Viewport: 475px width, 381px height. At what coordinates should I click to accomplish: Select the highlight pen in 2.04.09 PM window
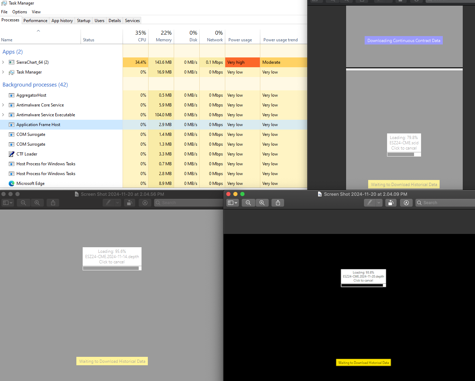pos(370,203)
